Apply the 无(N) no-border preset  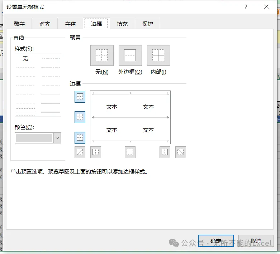(102, 55)
